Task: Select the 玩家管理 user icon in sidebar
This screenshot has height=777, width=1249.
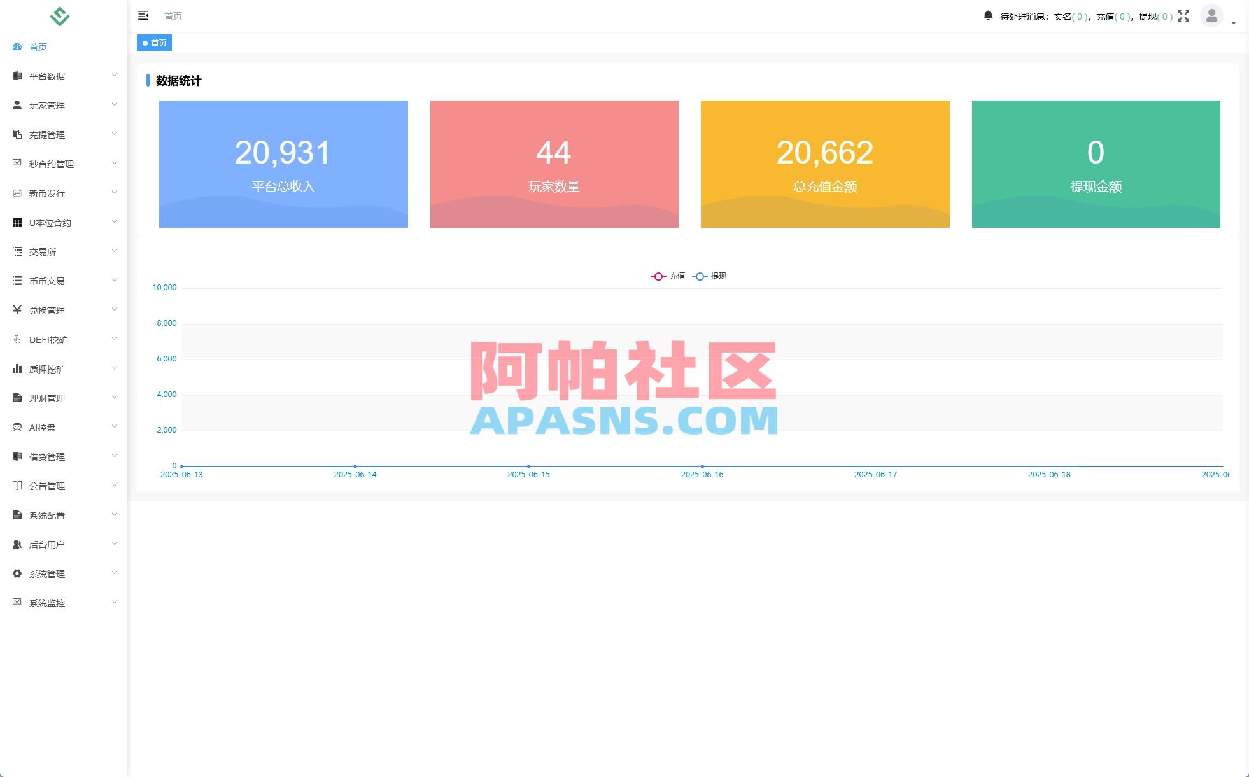Action: pos(16,105)
